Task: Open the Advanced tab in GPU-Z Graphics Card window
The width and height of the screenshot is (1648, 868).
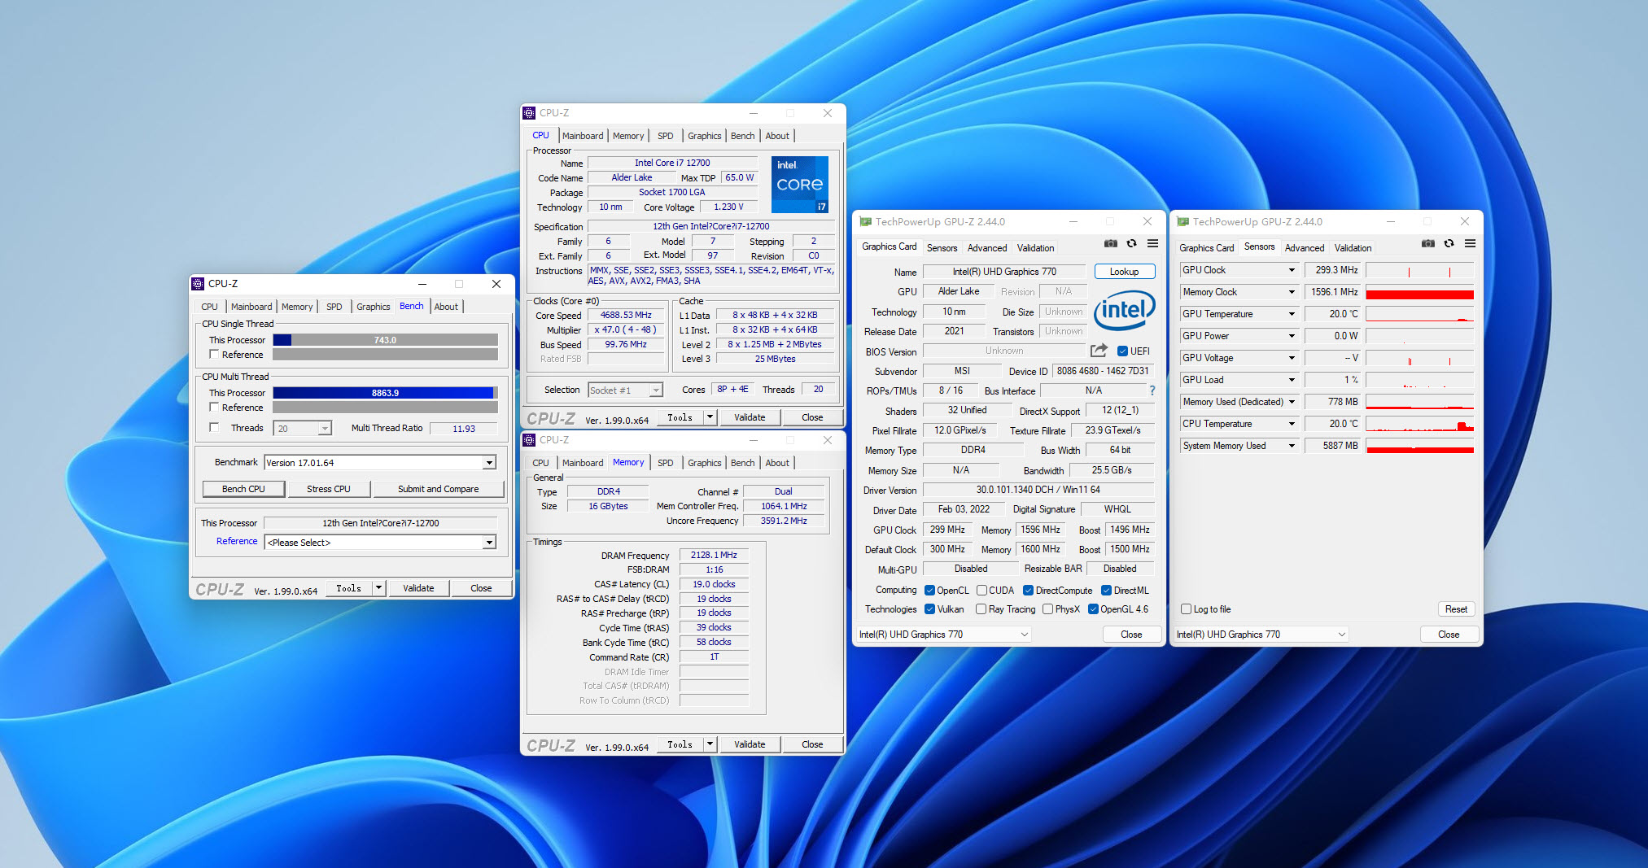Action: click(x=986, y=248)
